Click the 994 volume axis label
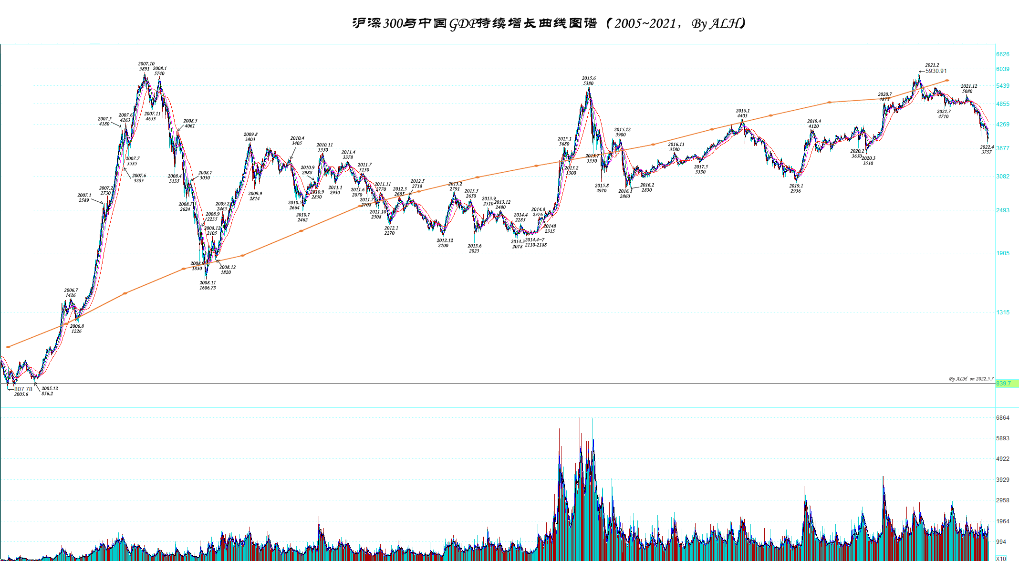 1001,542
